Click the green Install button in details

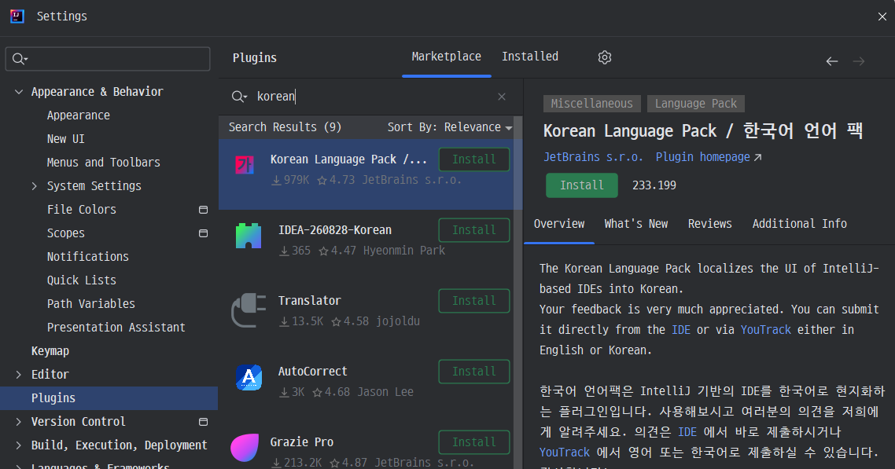pos(582,185)
